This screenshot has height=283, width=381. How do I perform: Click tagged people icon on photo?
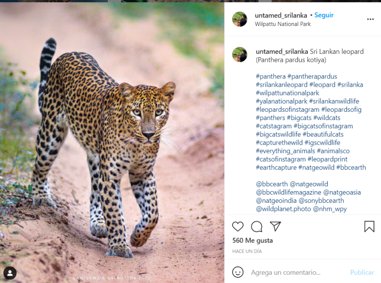pos(10,273)
